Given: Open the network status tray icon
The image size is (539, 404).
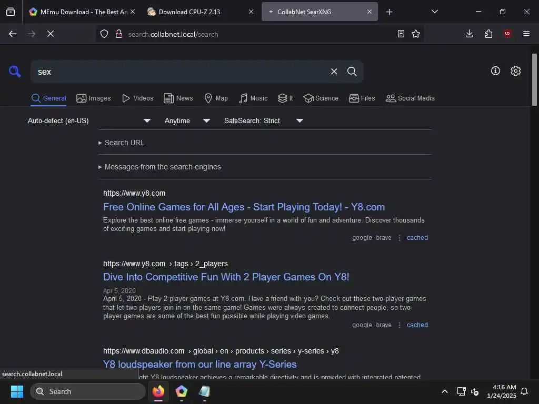Looking at the screenshot, I should 461,391.
